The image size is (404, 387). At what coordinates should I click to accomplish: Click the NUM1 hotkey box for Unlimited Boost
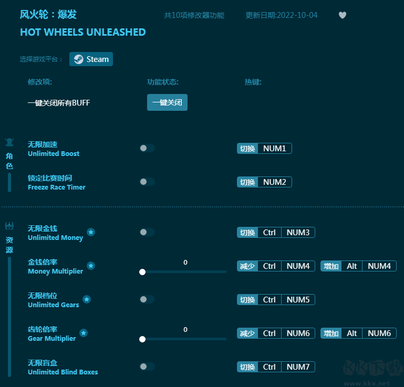tap(275, 149)
